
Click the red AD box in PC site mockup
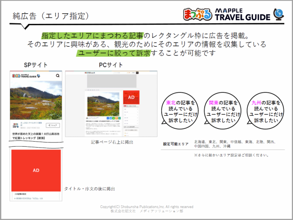coord(130,98)
